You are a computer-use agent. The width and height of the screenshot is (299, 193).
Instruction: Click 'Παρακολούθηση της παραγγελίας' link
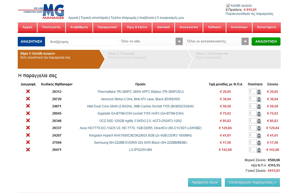249,14
